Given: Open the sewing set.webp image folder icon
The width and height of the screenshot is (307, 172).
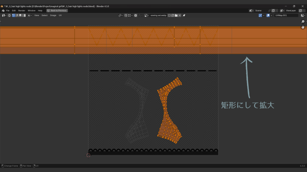Looking at the screenshot, I should (x=176, y=15).
